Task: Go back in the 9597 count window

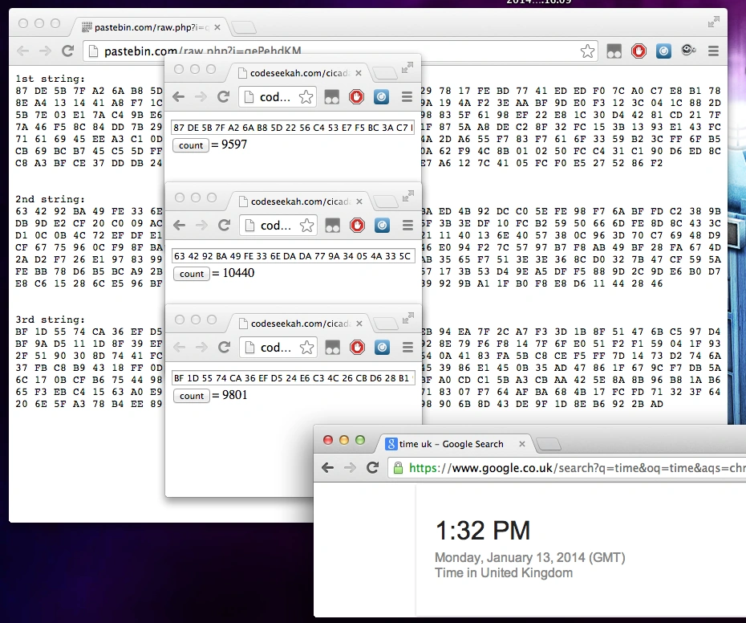Action: coord(178,97)
